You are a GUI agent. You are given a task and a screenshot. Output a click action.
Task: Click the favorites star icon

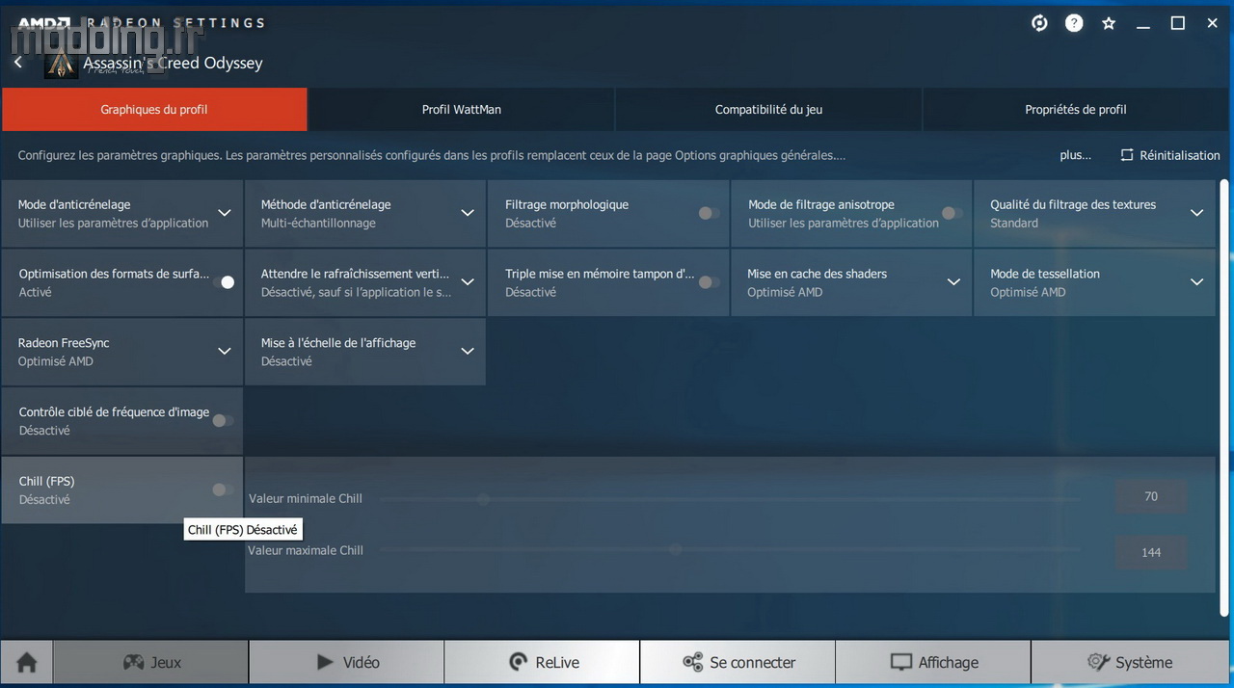point(1109,23)
